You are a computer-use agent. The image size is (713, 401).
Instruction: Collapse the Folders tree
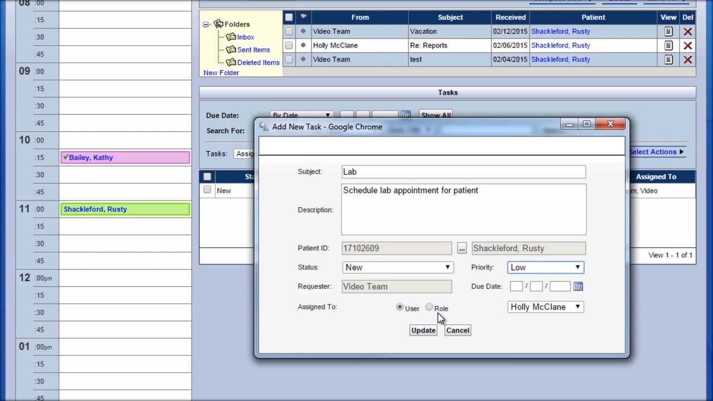206,25
